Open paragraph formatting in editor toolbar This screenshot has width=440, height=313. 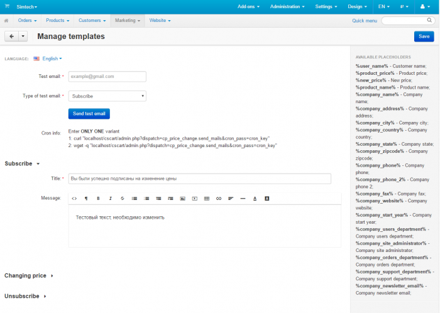point(86,199)
